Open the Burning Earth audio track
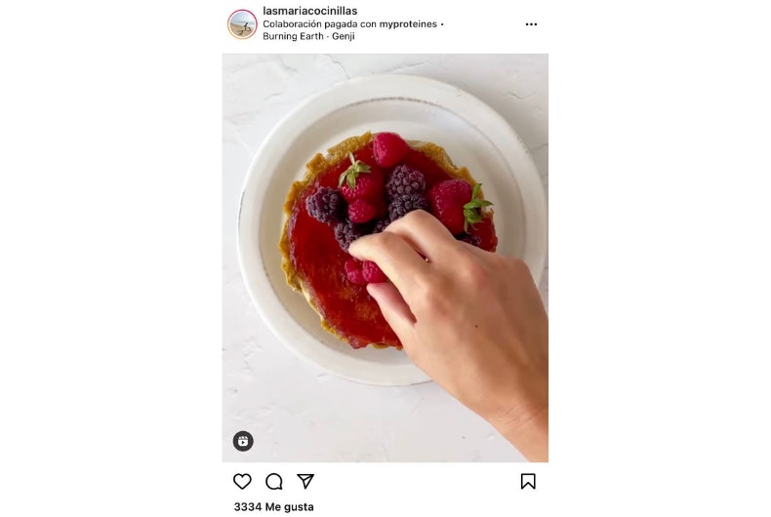The width and height of the screenshot is (771, 517). pos(293,36)
